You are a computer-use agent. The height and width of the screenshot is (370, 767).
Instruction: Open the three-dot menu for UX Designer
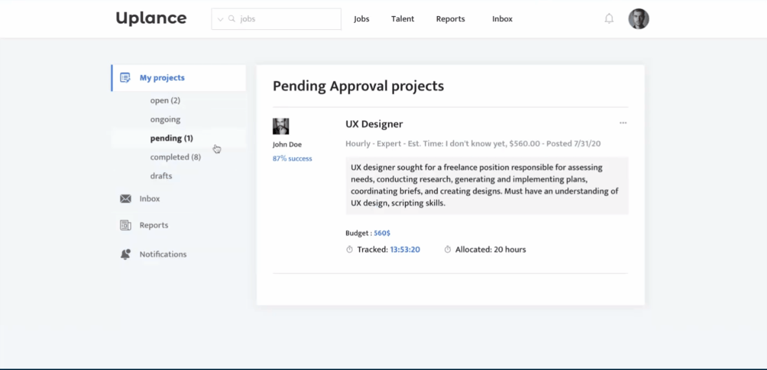pyautogui.click(x=623, y=123)
